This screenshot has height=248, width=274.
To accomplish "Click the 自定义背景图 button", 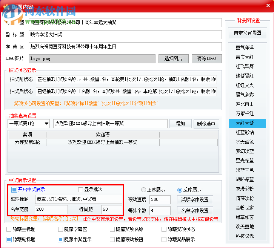I will tap(248, 33).
